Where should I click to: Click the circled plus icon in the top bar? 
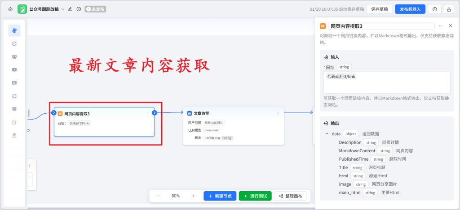click(79, 9)
